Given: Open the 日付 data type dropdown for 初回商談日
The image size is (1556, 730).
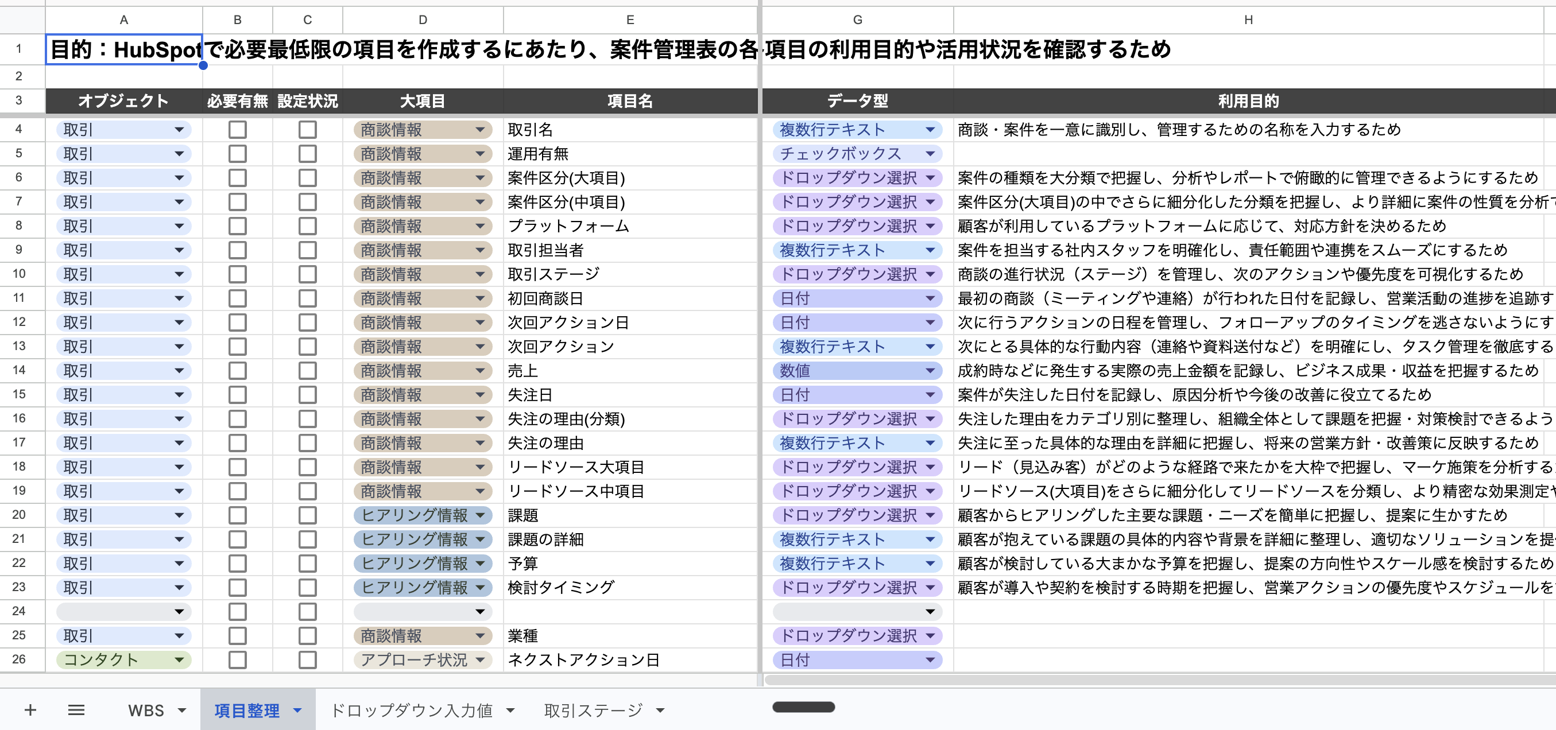Looking at the screenshot, I should [x=858, y=298].
